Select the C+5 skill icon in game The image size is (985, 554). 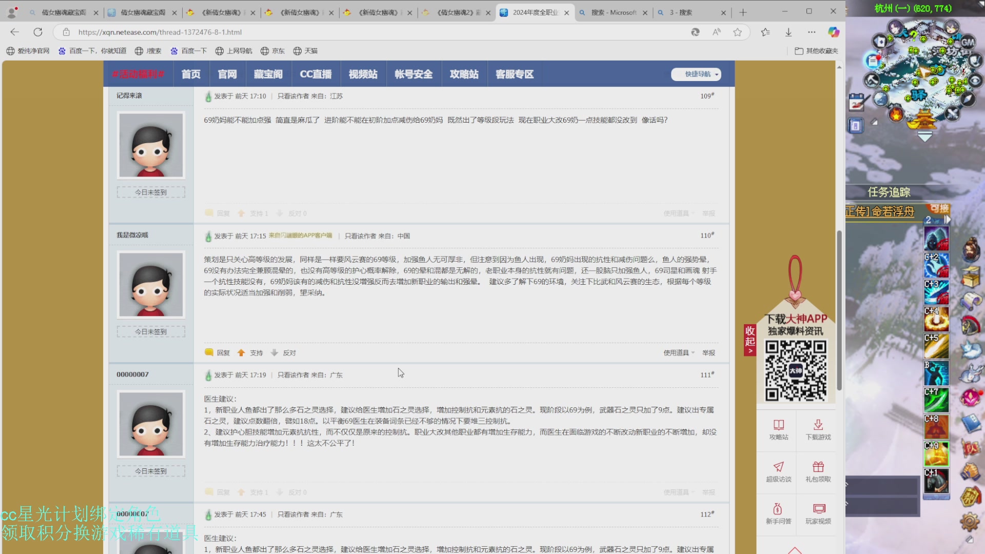point(936,346)
